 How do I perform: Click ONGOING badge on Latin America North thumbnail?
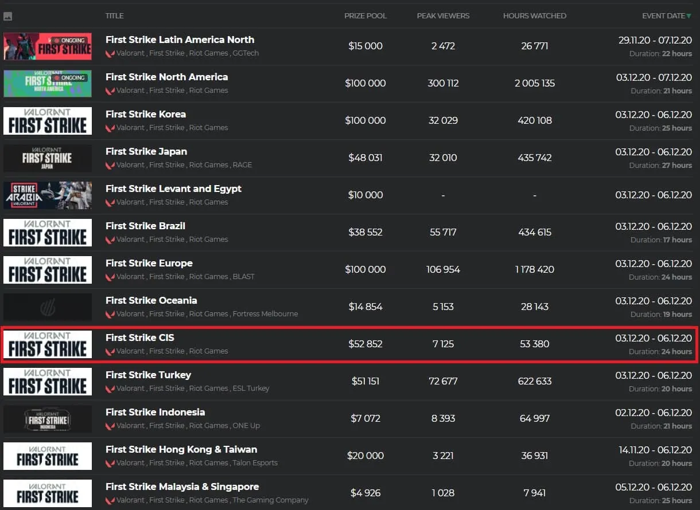pyautogui.click(x=69, y=41)
